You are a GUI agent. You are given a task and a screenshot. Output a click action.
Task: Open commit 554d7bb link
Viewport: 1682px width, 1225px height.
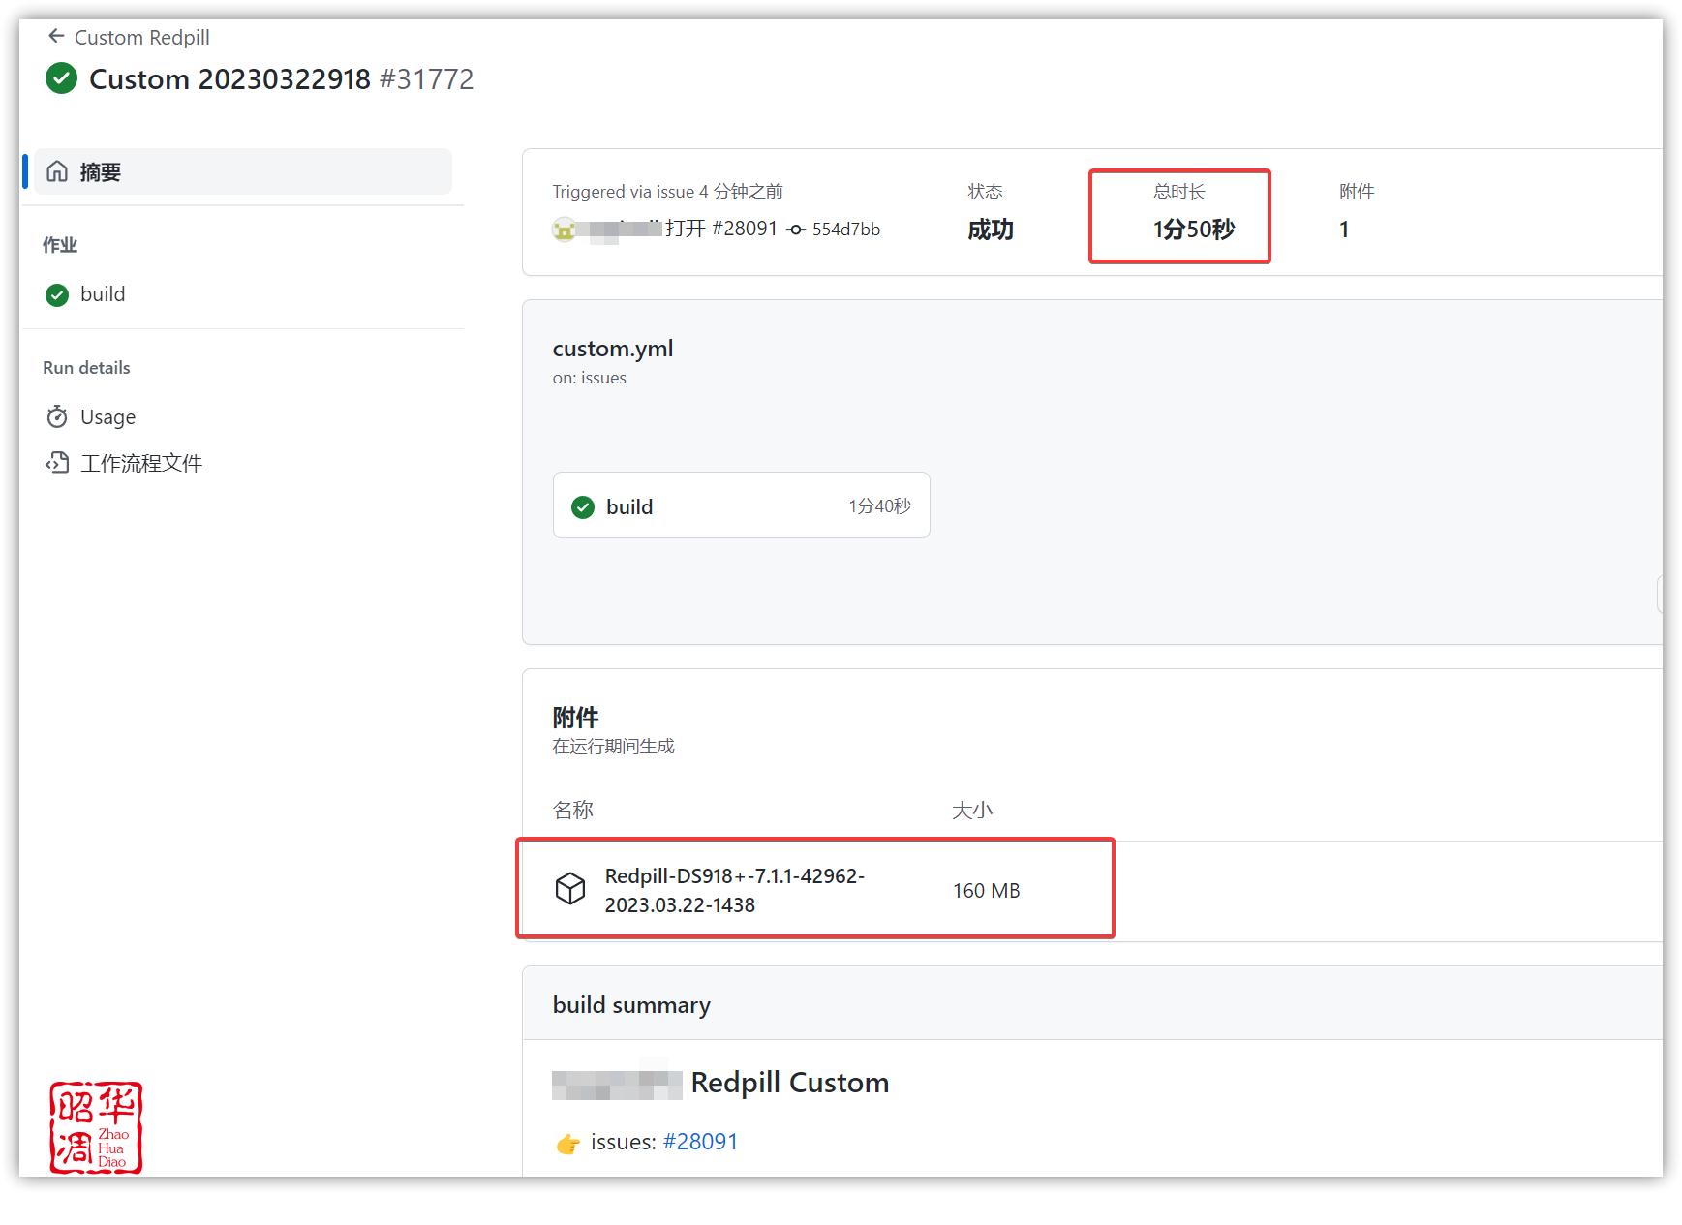tap(845, 230)
